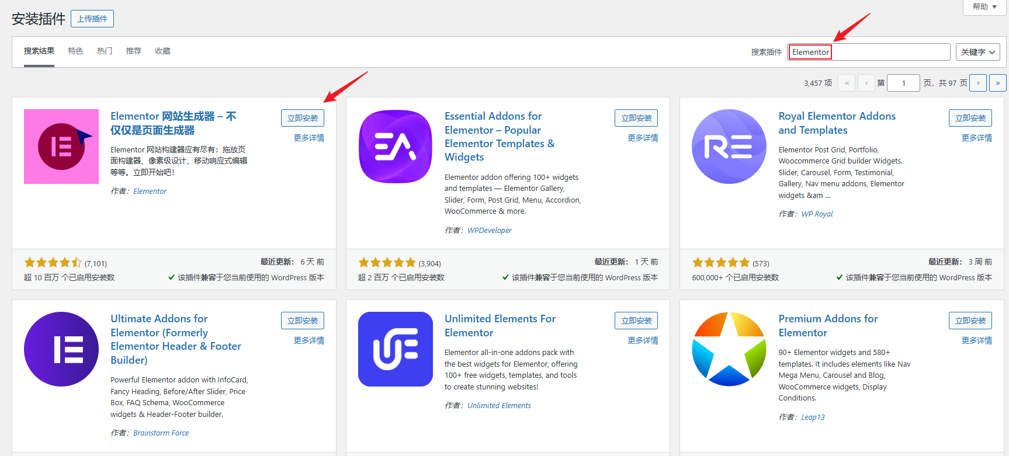
Task: Open Royal Elementor Addons and Templates title
Action: 837,123
